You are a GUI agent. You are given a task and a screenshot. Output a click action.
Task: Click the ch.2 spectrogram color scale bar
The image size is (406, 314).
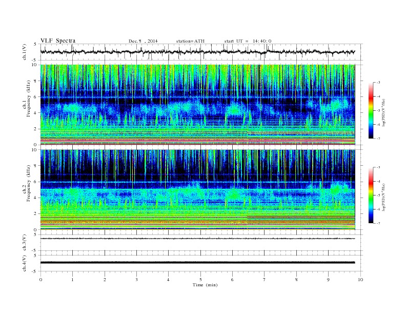tap(371, 195)
